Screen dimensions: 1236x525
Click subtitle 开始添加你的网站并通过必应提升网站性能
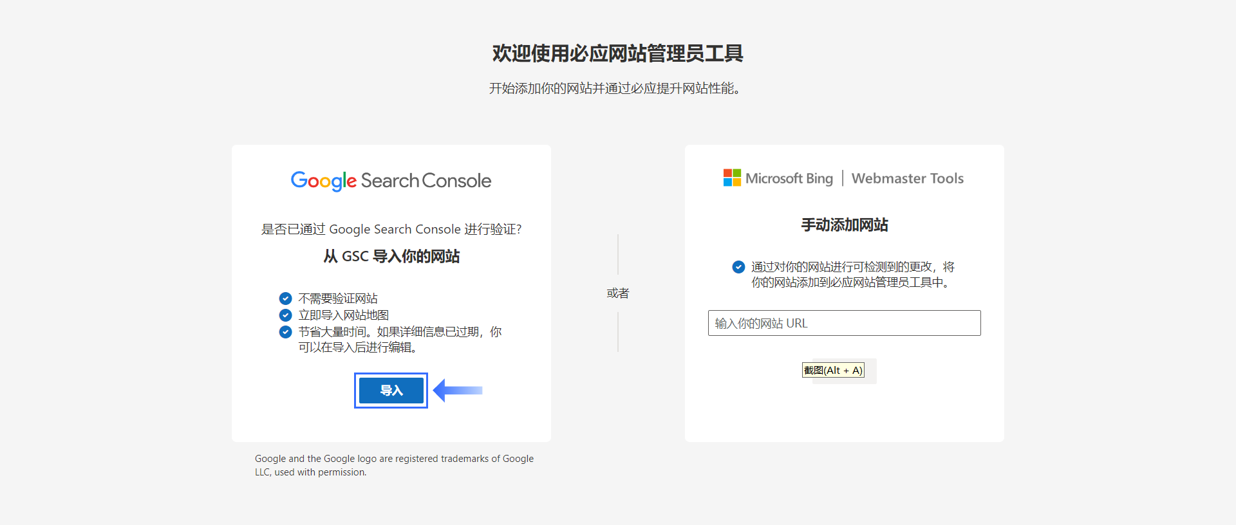(x=617, y=88)
